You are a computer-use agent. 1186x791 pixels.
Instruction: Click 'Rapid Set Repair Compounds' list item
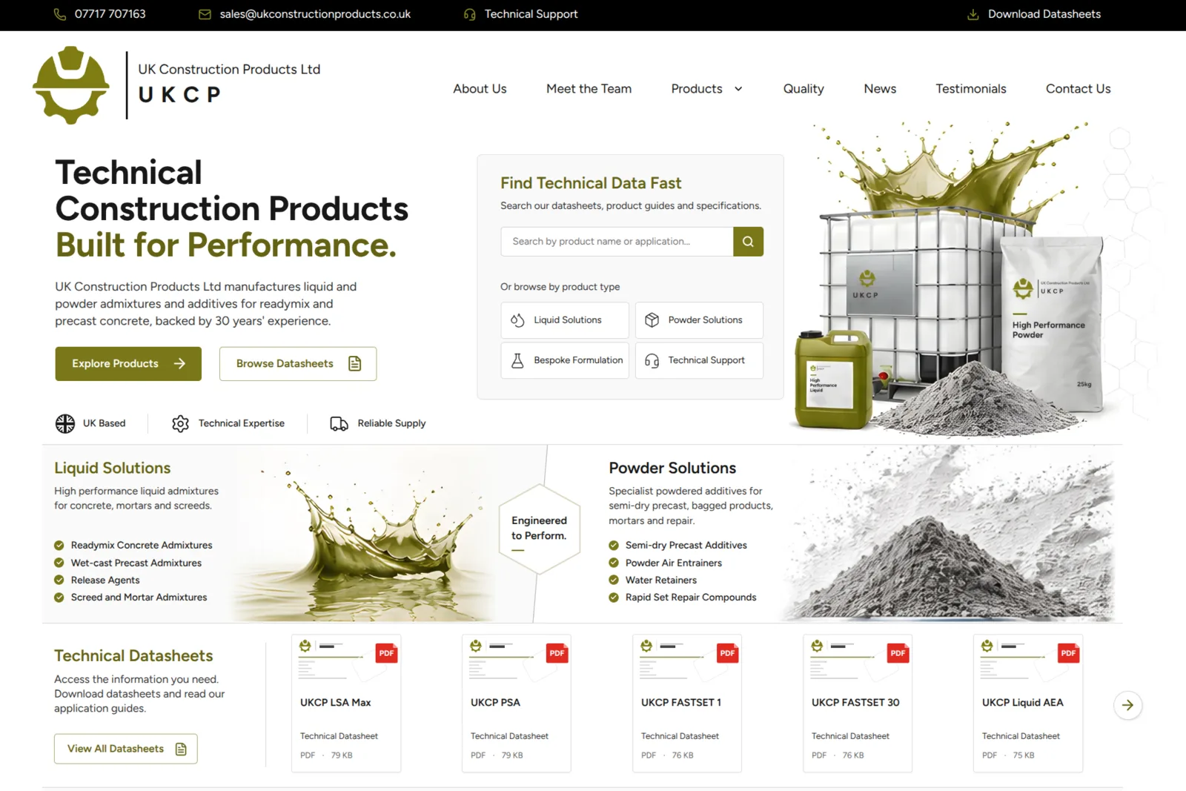point(691,598)
